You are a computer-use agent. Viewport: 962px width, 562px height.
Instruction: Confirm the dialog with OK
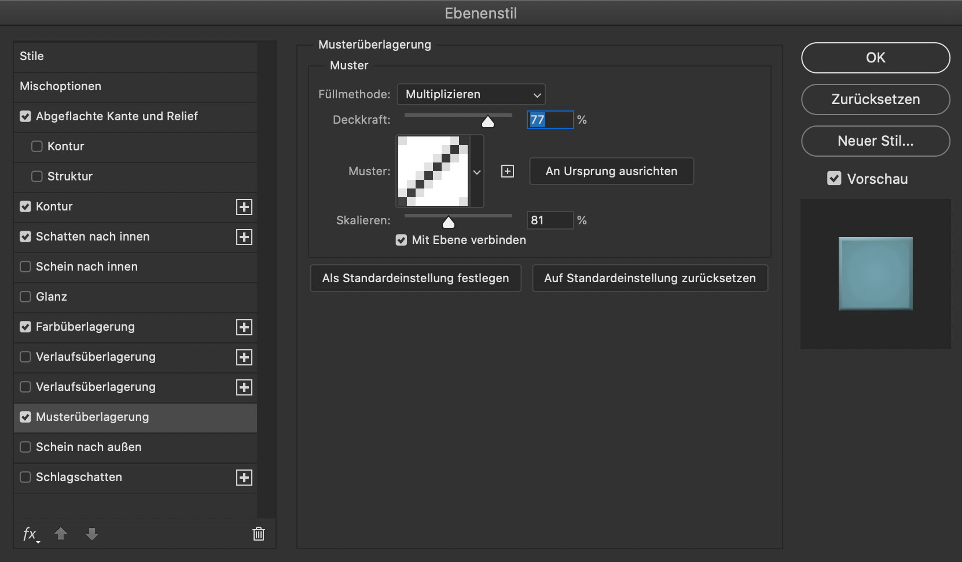pos(875,58)
